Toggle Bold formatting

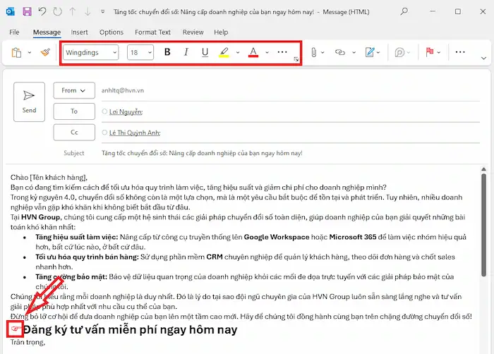coord(167,52)
